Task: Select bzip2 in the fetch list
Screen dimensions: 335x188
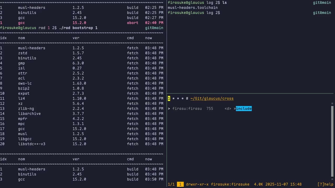Action: (x=24, y=89)
